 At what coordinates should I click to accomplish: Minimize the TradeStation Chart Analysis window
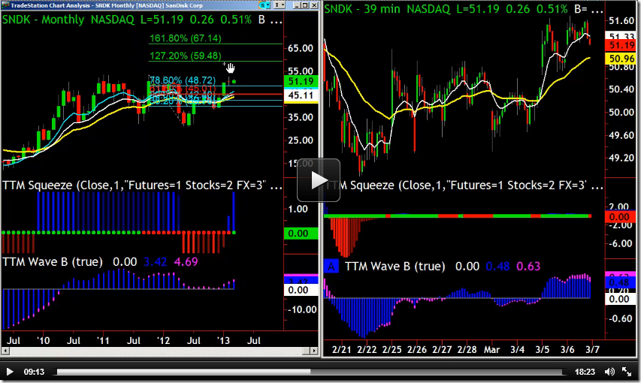(297, 5)
